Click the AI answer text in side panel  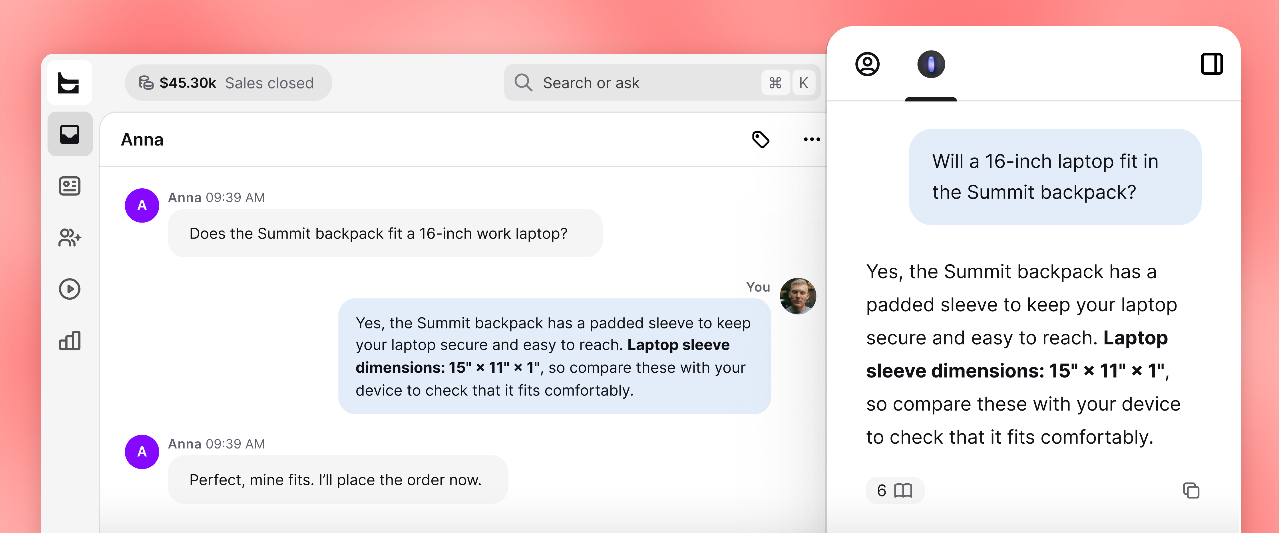click(1023, 354)
